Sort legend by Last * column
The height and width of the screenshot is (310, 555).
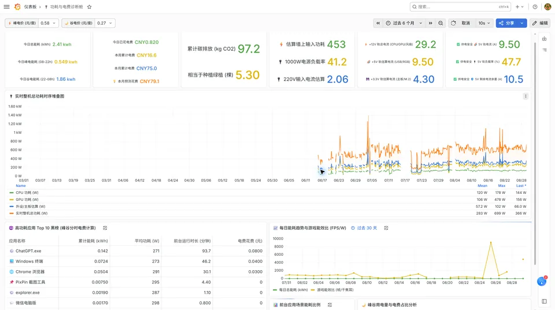click(x=521, y=185)
